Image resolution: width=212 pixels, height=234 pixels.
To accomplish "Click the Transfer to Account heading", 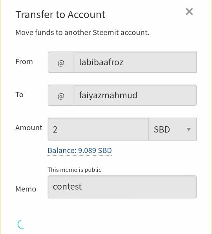I will (60, 15).
